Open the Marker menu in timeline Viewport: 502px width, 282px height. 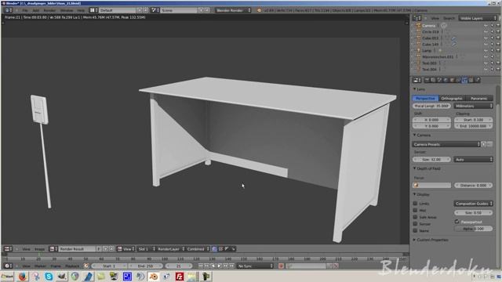click(40, 266)
